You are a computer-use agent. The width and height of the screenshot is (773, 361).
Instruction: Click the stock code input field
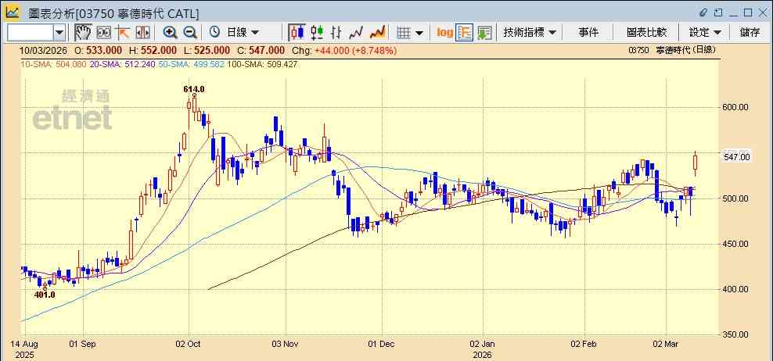click(31, 33)
